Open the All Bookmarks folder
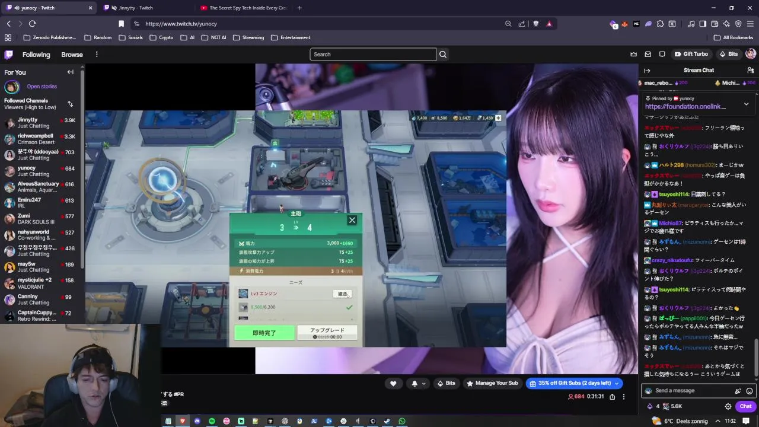 (734, 37)
